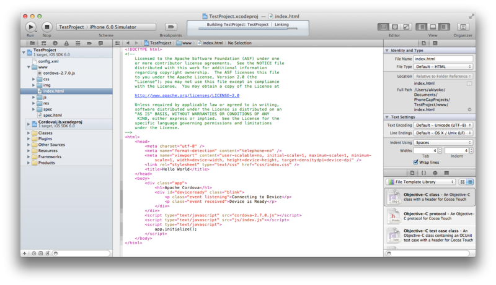Open the Issue navigator warning icon
496x285 pixels.
click(x=66, y=43)
